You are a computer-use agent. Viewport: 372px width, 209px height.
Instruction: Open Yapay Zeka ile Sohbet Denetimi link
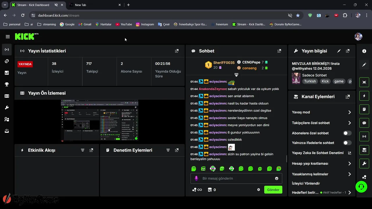[x=321, y=153]
